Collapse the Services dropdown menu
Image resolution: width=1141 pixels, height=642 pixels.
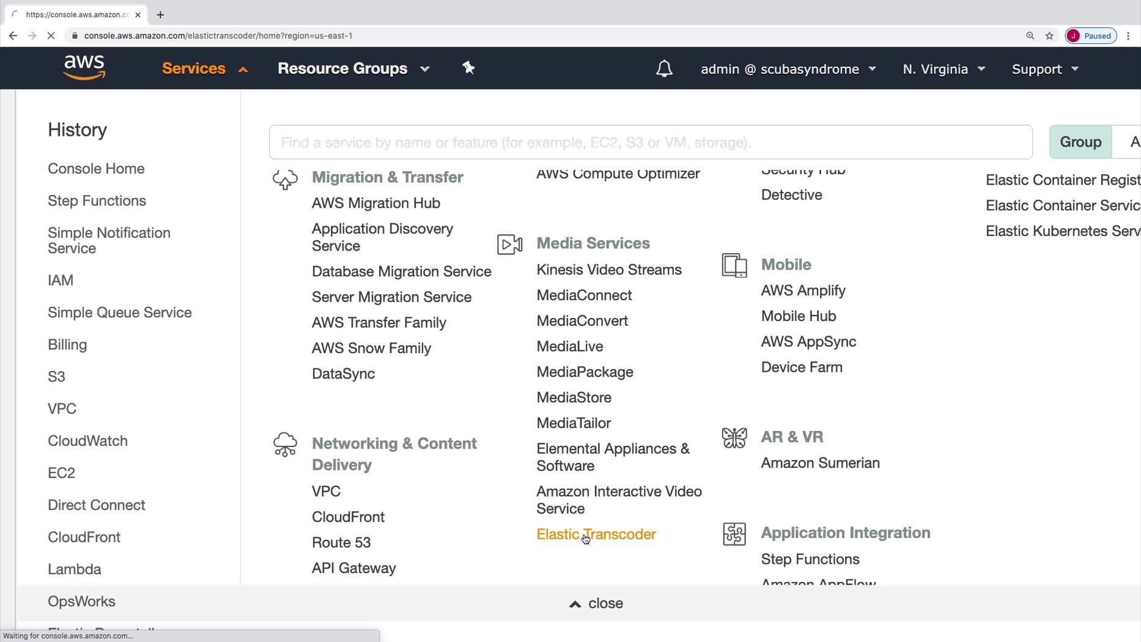click(204, 68)
